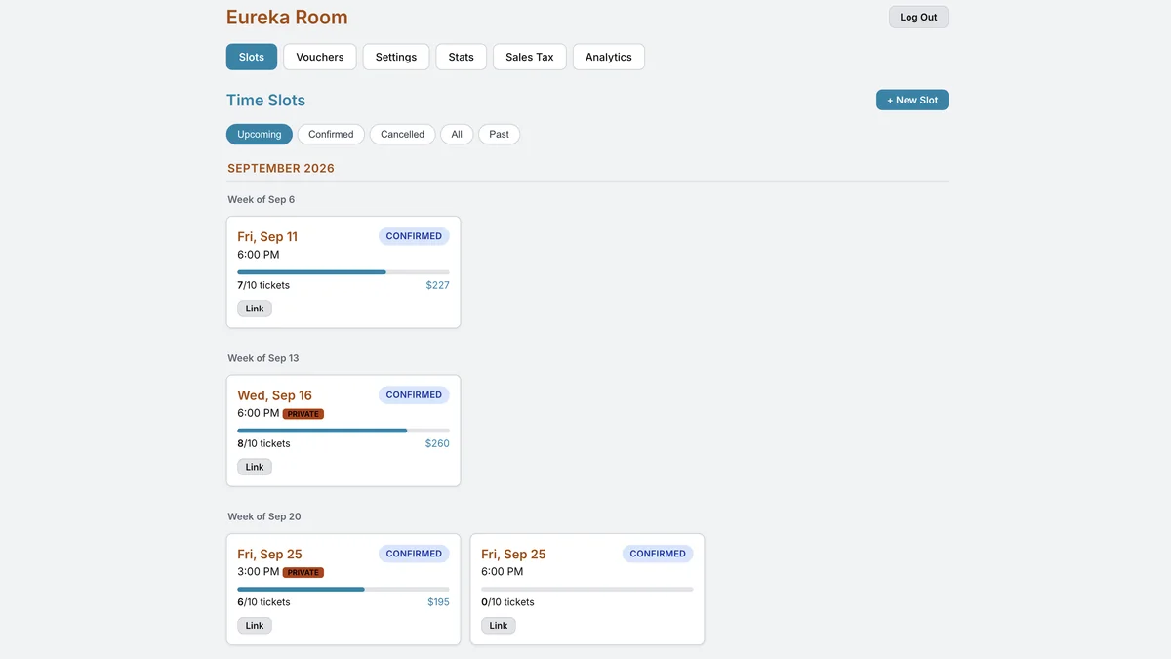Go to the Stats tab
The image size is (1171, 659).
(x=462, y=57)
